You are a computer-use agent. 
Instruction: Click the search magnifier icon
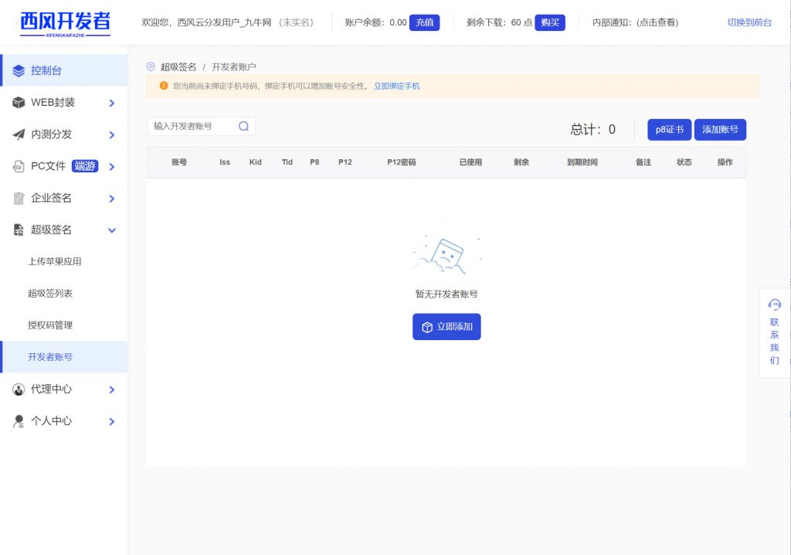tap(243, 126)
